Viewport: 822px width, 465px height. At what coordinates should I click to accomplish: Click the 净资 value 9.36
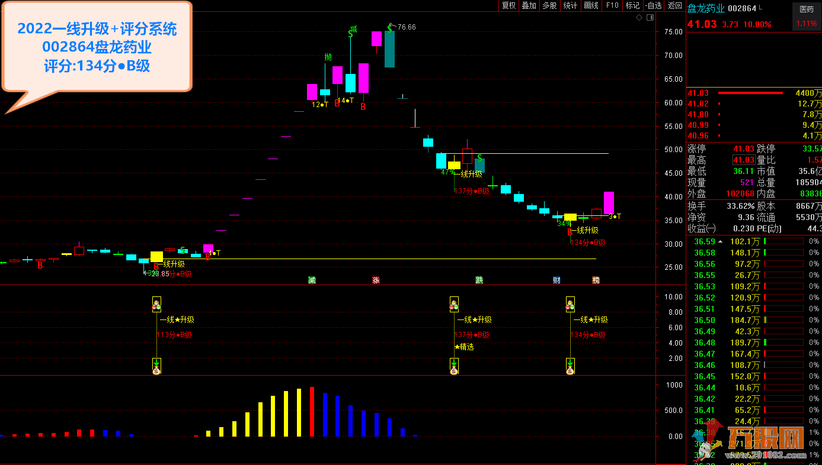coord(746,217)
